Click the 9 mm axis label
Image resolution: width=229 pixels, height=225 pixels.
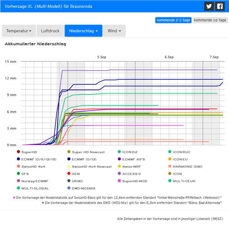[11, 95]
